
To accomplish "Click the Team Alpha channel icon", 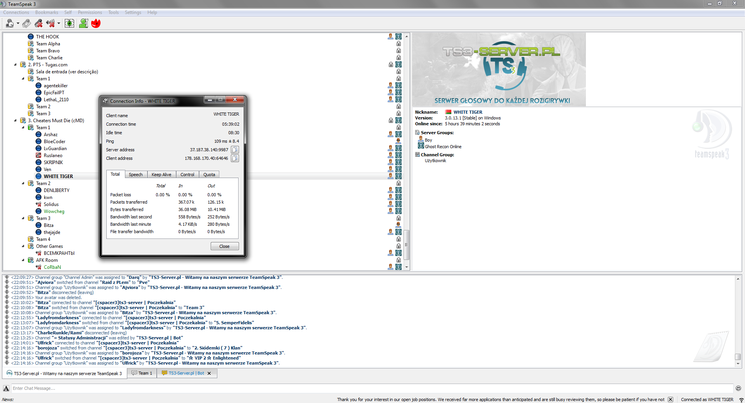I will (x=31, y=44).
